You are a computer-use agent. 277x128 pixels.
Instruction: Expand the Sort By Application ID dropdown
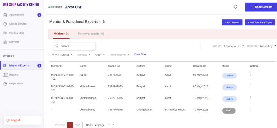click(x=234, y=46)
